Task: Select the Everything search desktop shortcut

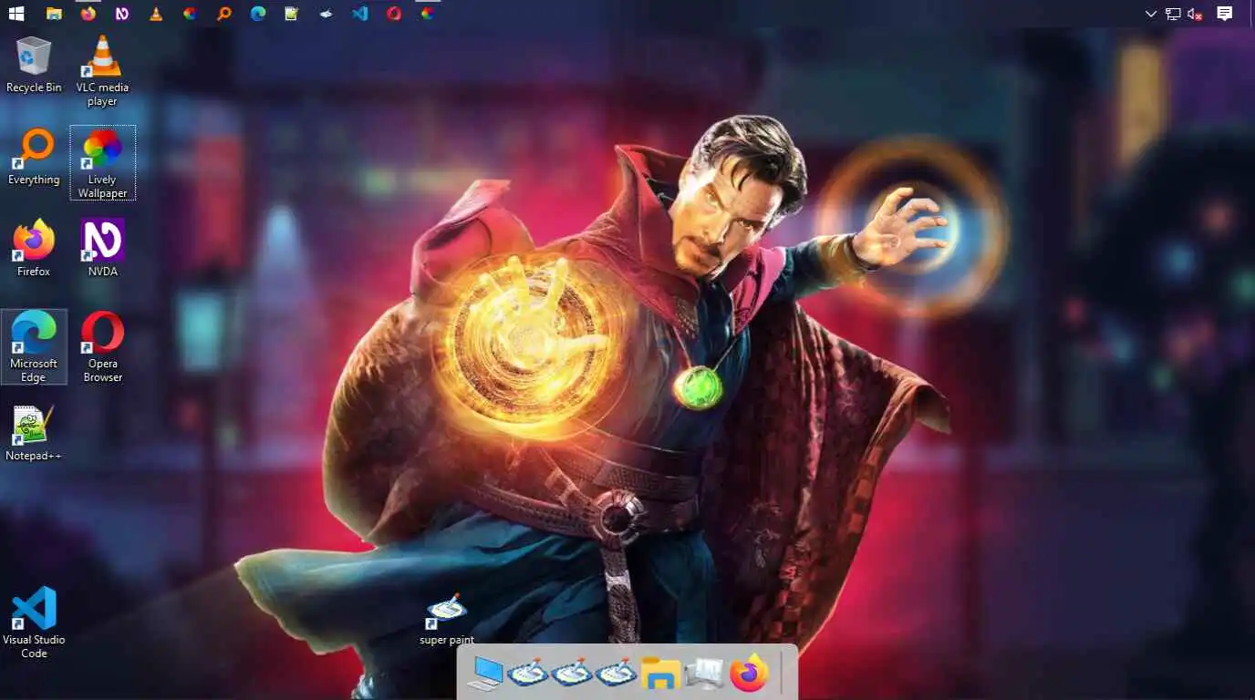Action: click(34, 157)
